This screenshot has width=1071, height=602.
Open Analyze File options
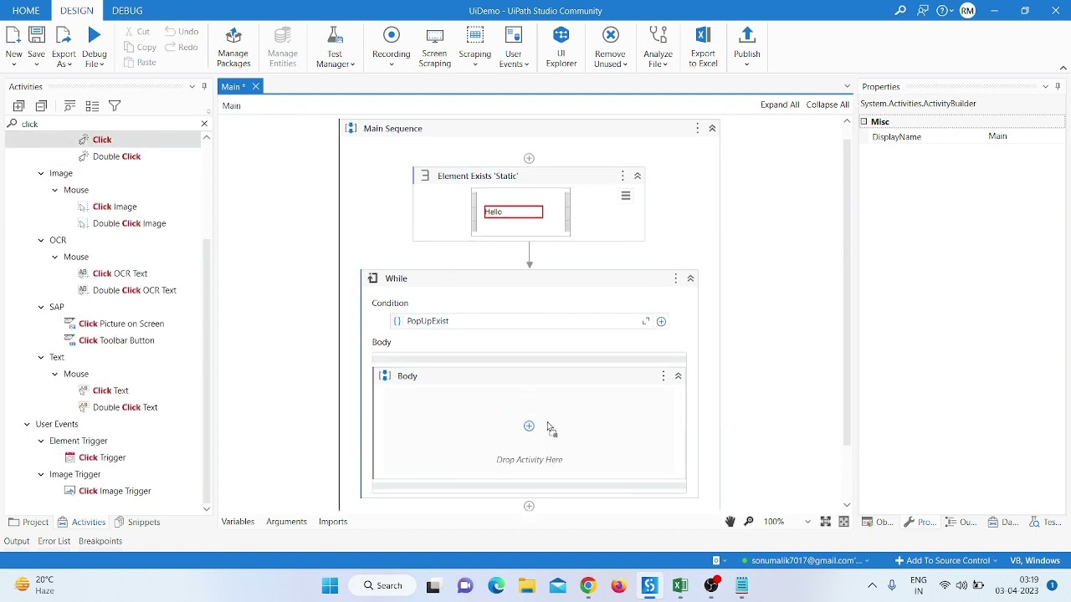point(658,46)
